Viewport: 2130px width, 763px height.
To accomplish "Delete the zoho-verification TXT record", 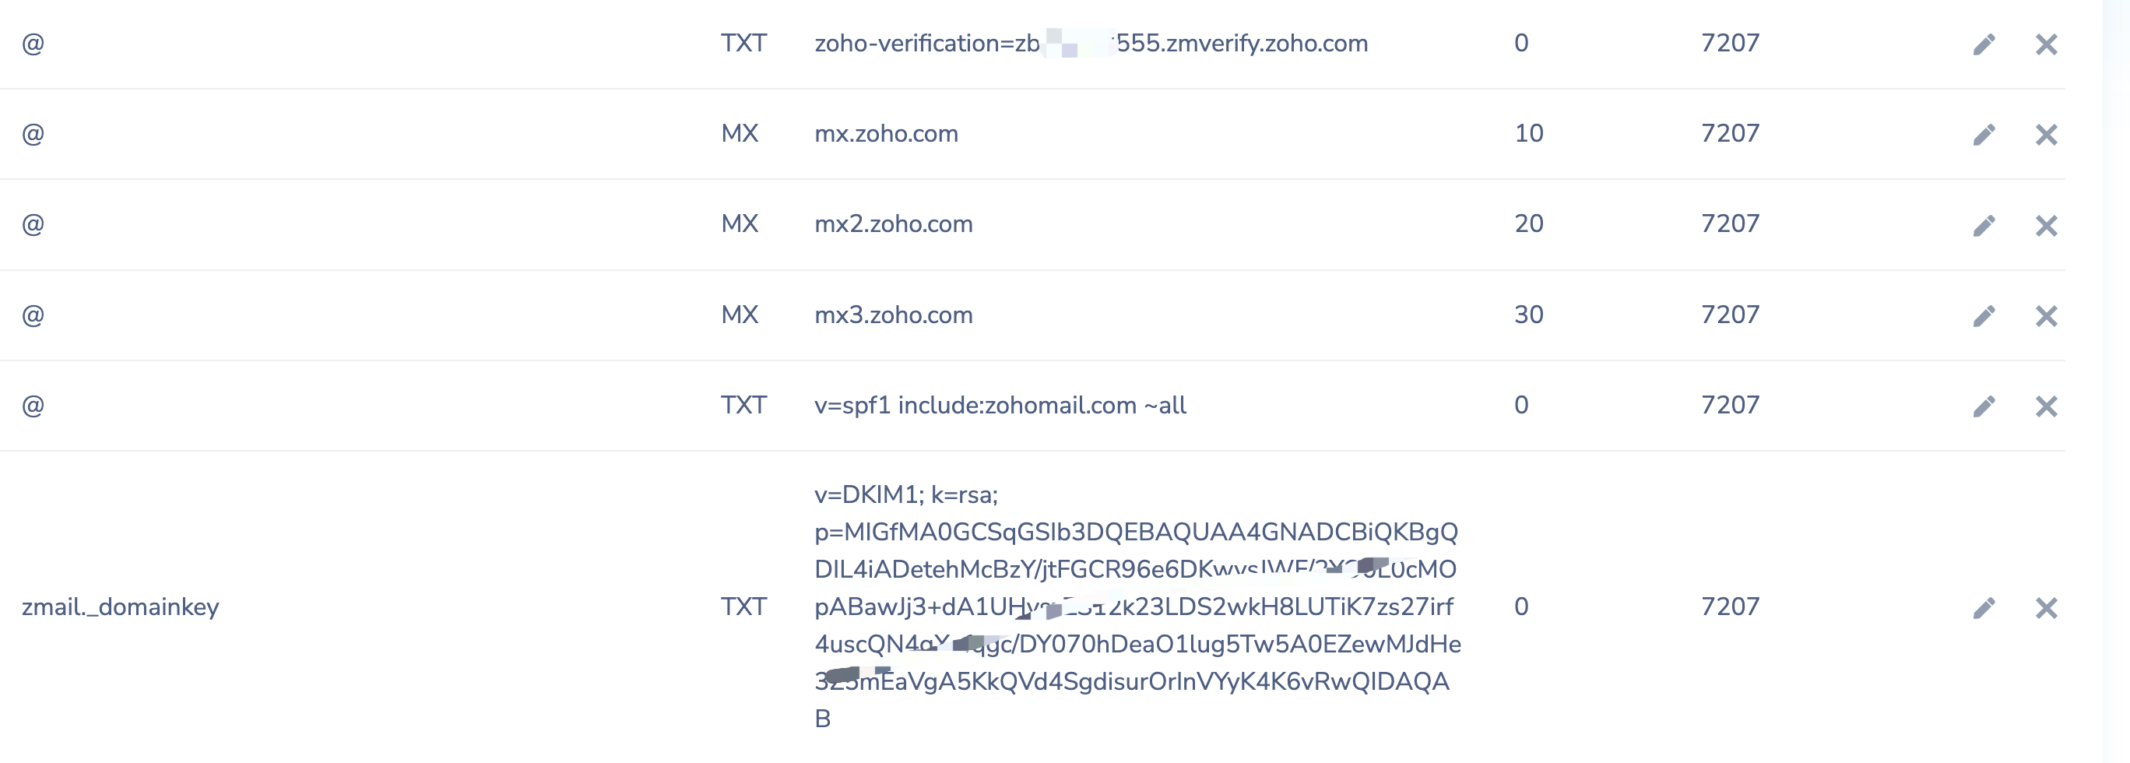I will click(2047, 44).
